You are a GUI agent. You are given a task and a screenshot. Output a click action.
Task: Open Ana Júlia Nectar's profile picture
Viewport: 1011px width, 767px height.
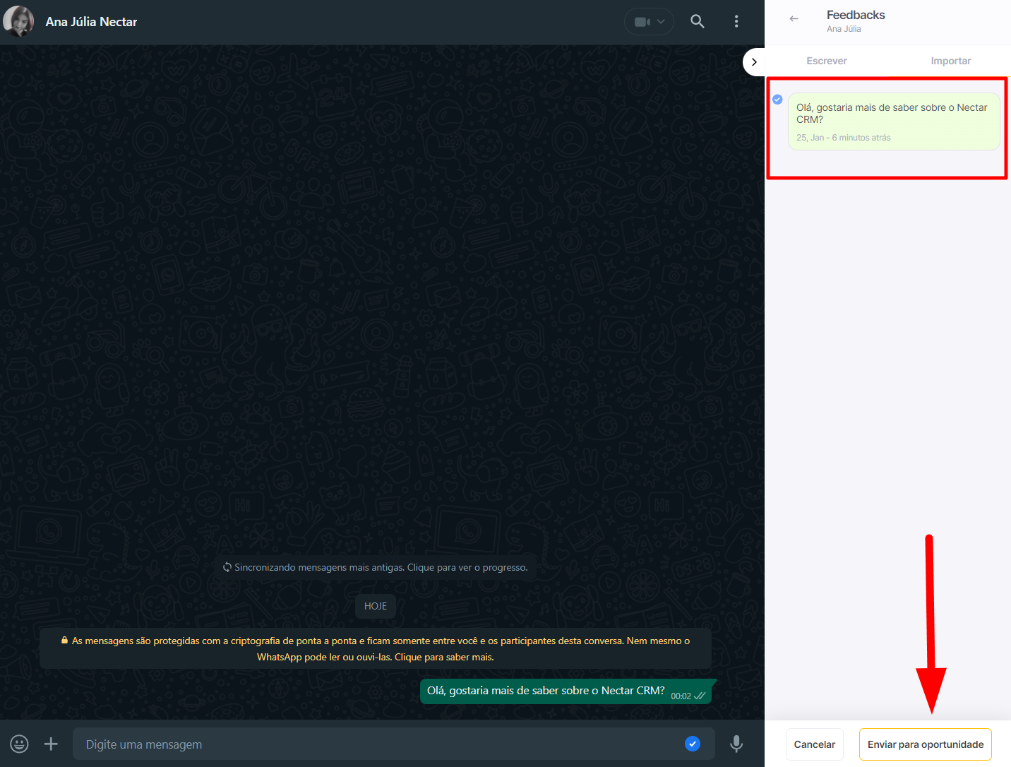(x=18, y=21)
